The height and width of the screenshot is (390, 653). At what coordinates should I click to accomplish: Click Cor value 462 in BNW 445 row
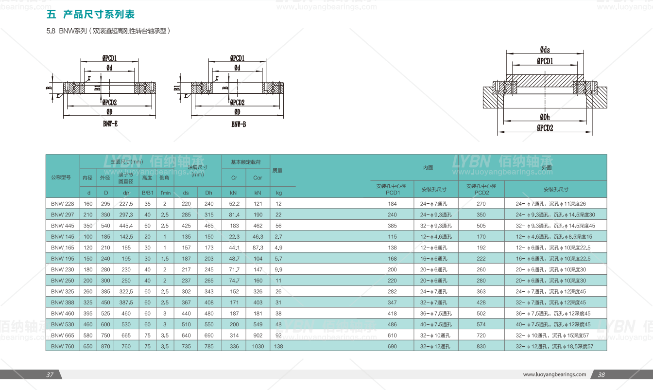click(x=258, y=226)
